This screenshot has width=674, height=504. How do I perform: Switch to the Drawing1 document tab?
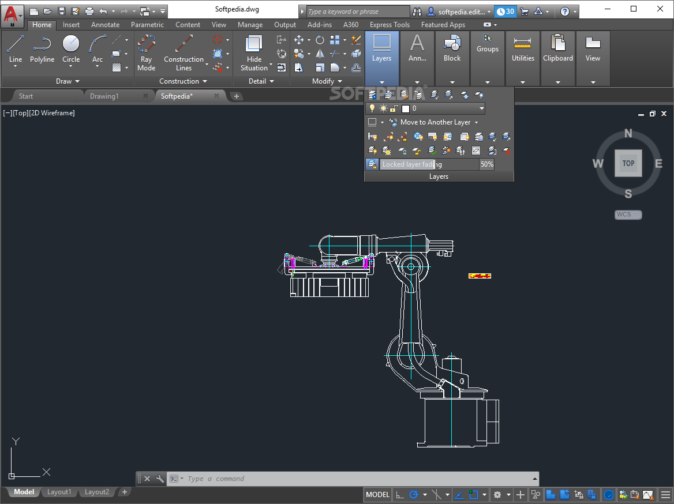click(104, 96)
